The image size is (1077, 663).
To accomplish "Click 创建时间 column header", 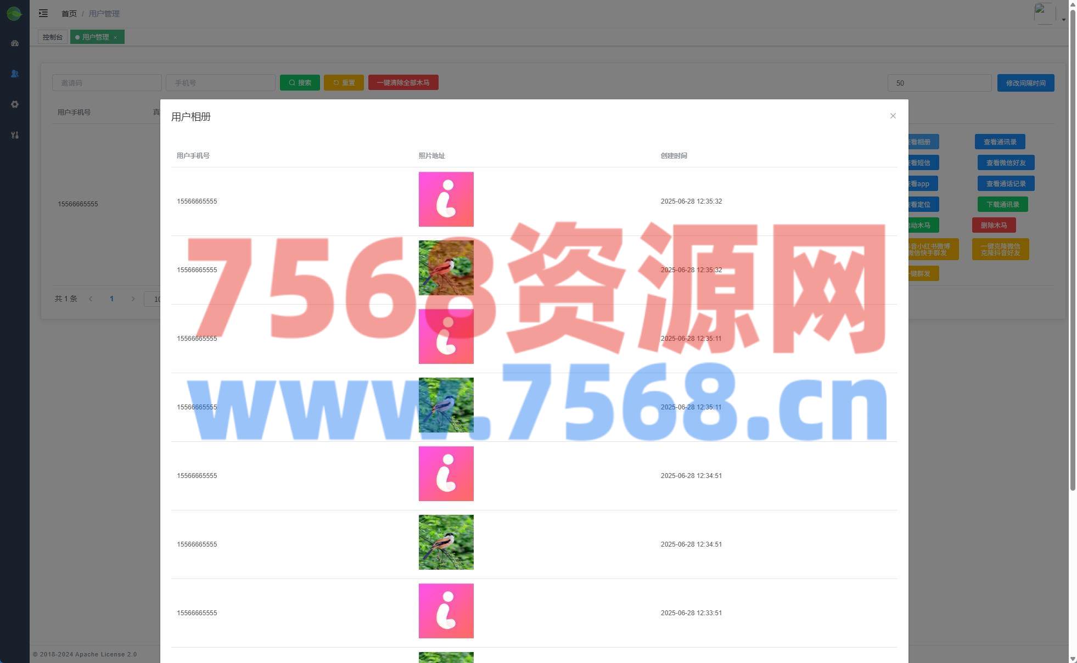I will 674,156.
